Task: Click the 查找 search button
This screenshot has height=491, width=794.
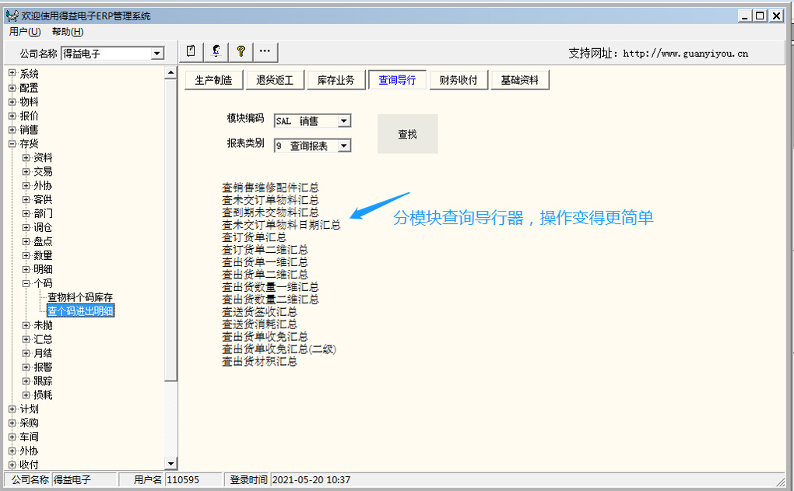Action: (407, 135)
